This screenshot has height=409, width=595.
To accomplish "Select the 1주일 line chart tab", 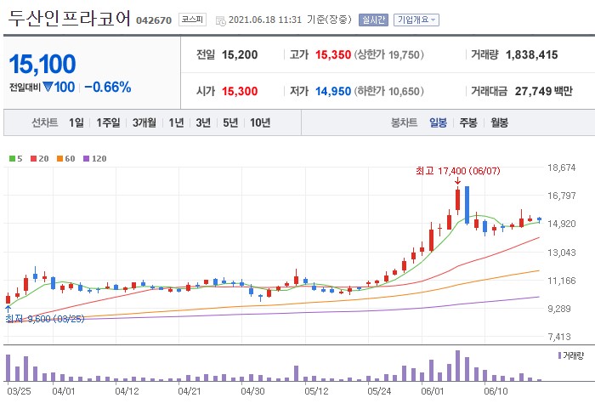I will (x=108, y=122).
